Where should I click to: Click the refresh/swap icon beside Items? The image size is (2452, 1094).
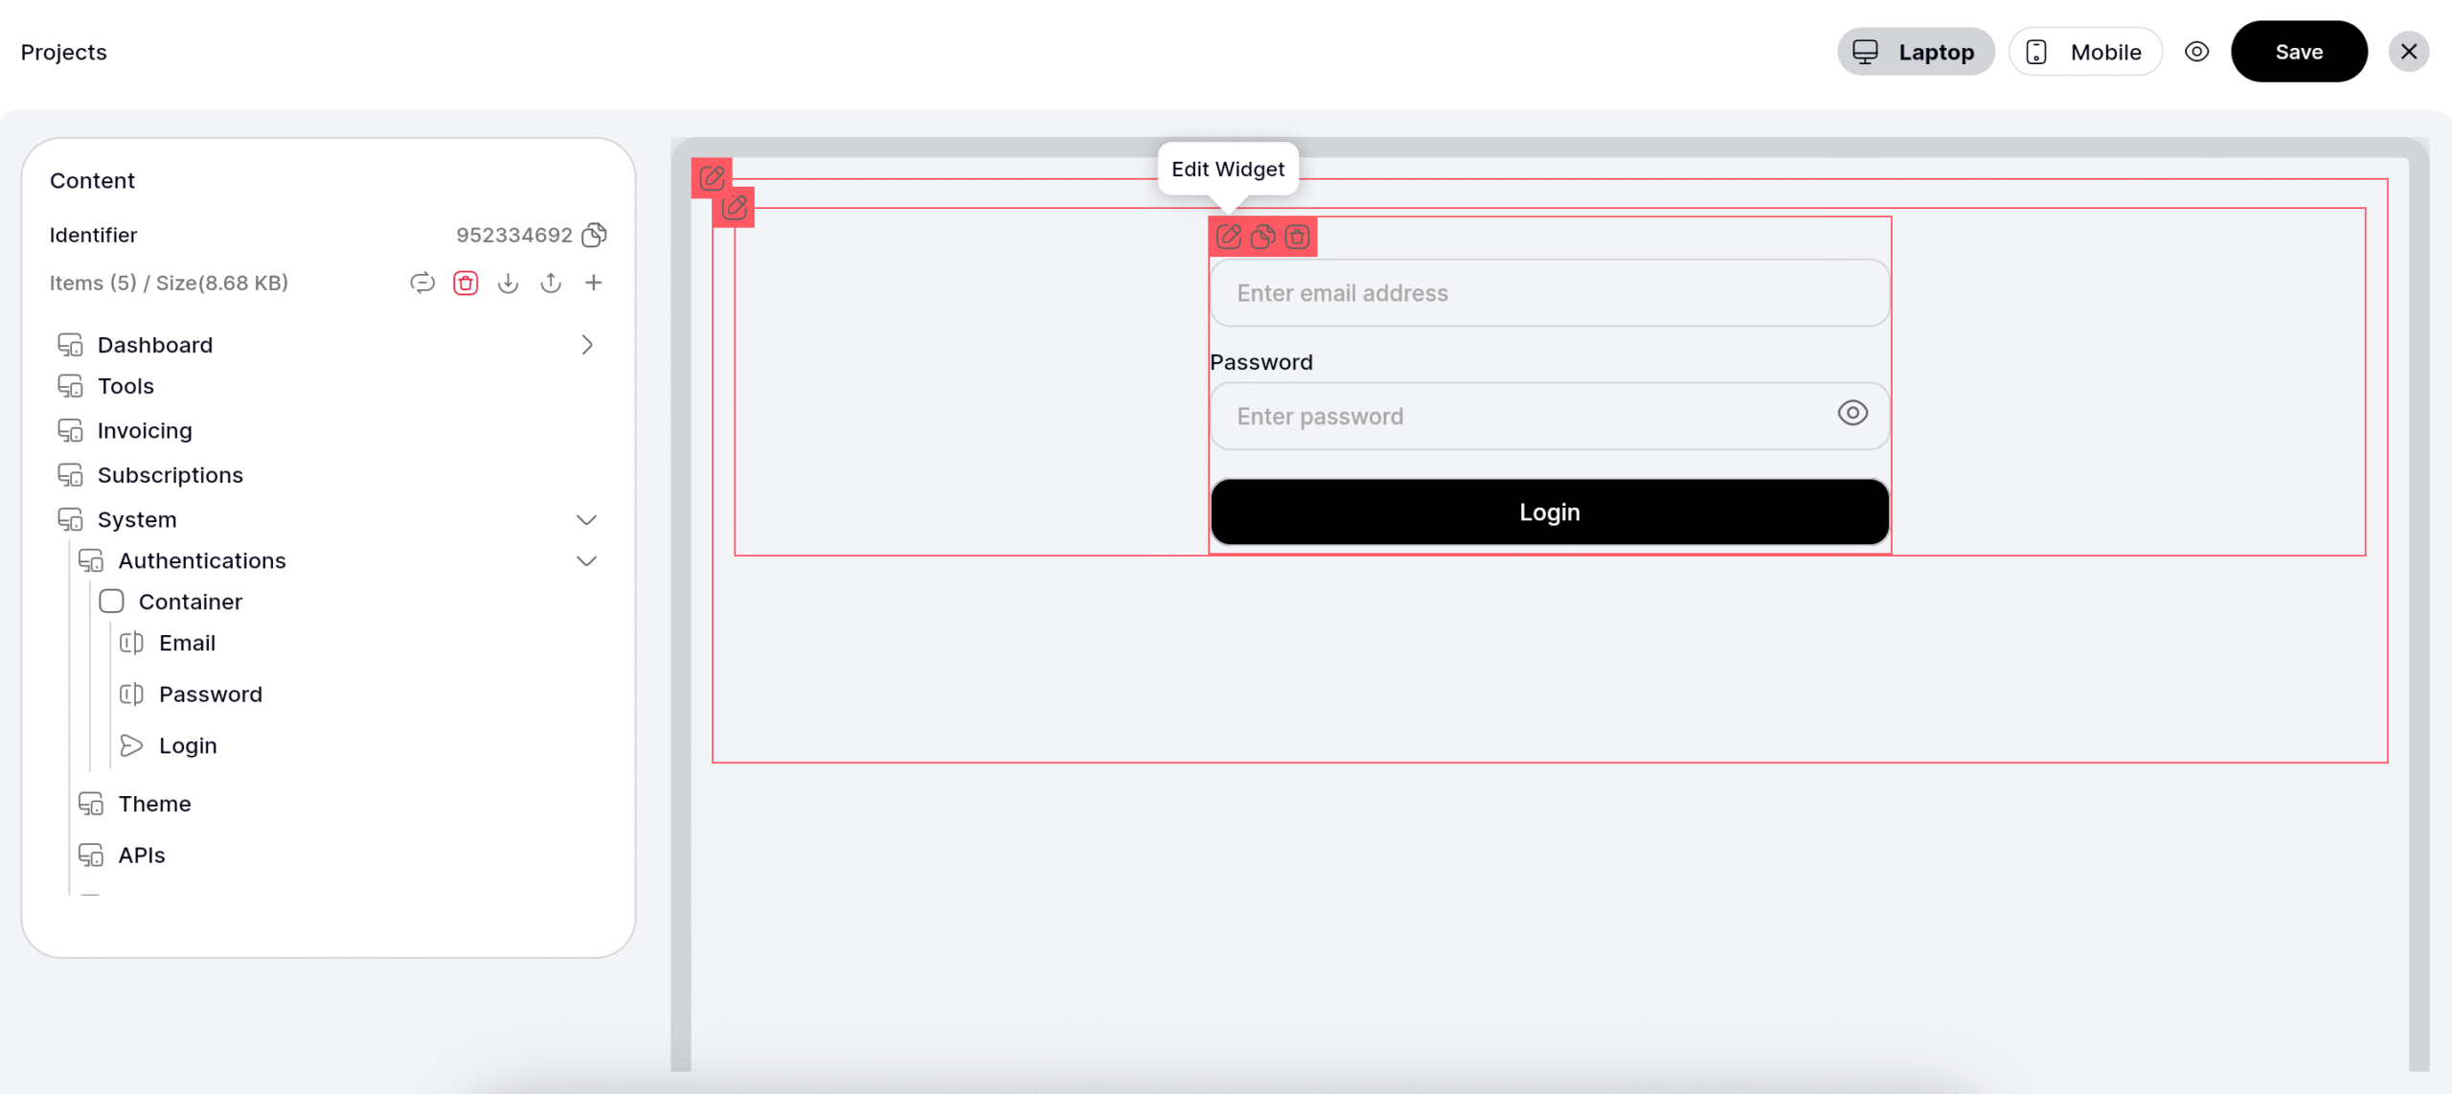coord(422,283)
